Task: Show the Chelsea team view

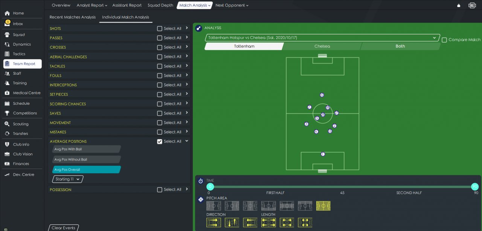Action: point(322,46)
